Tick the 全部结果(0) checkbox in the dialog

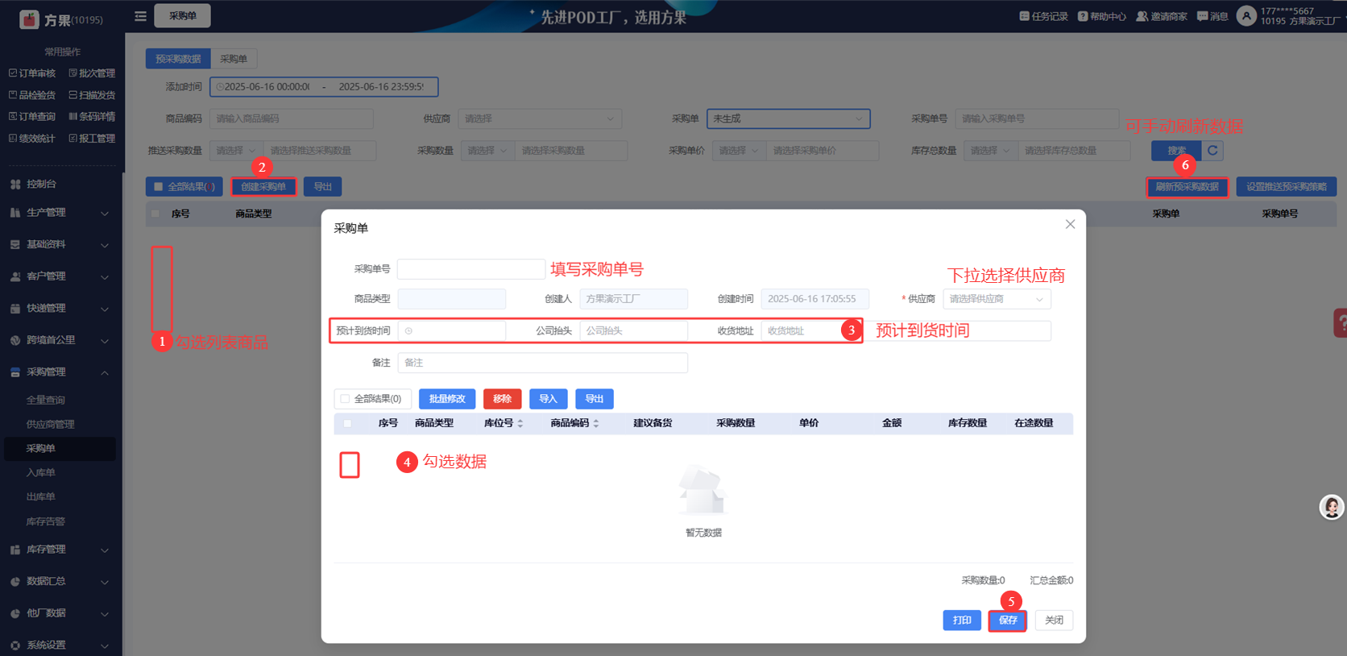pos(345,399)
